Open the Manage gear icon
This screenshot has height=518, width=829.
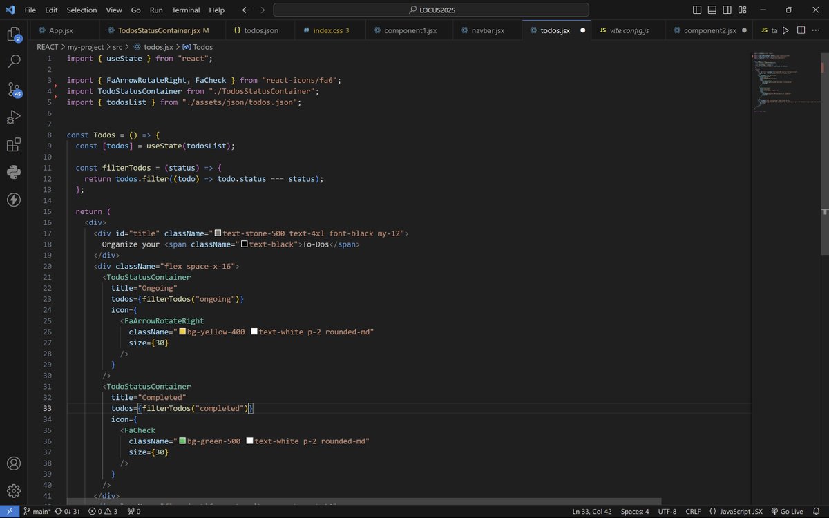click(x=13, y=491)
